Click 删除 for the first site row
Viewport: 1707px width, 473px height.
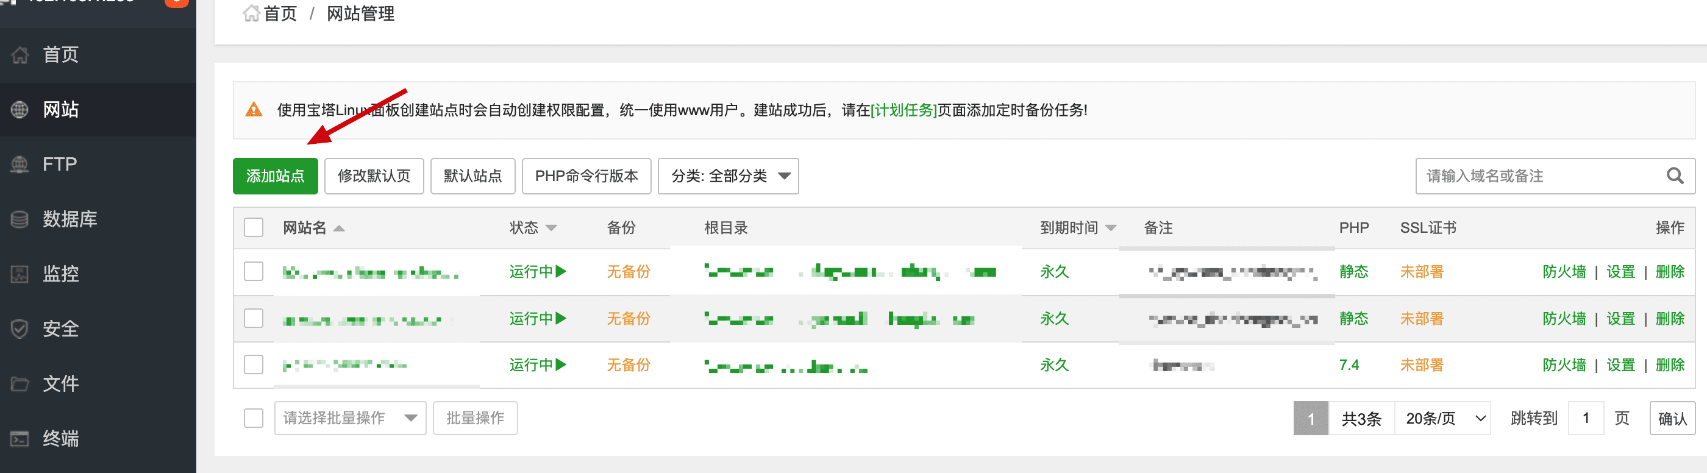click(1670, 272)
